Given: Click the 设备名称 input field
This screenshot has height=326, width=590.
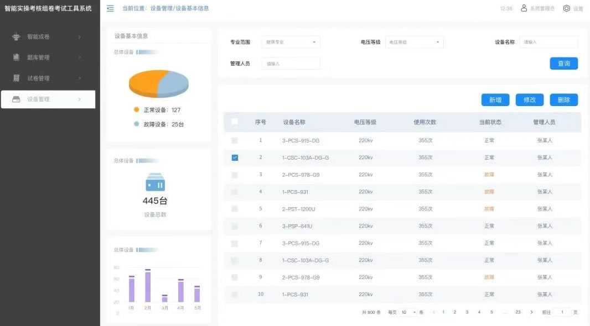Looking at the screenshot, I should [548, 42].
